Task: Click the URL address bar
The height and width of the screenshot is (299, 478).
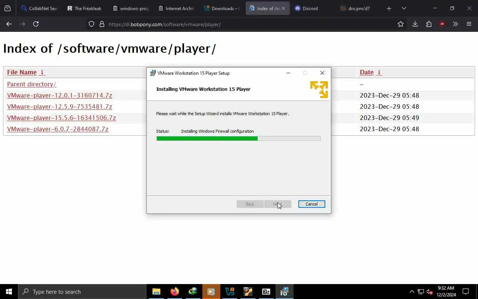Action: 246,24
